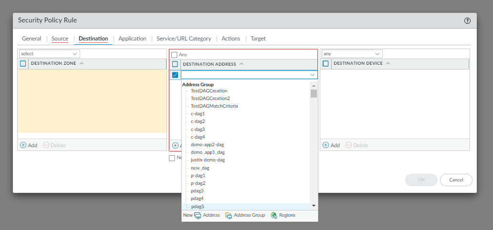The height and width of the screenshot is (230, 493).
Task: Uncheck the selected destination address row checkbox
Action: pos(175,75)
